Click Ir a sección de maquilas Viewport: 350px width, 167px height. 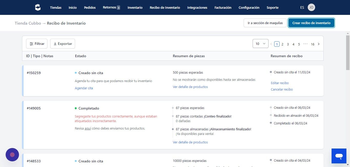[x=265, y=23]
